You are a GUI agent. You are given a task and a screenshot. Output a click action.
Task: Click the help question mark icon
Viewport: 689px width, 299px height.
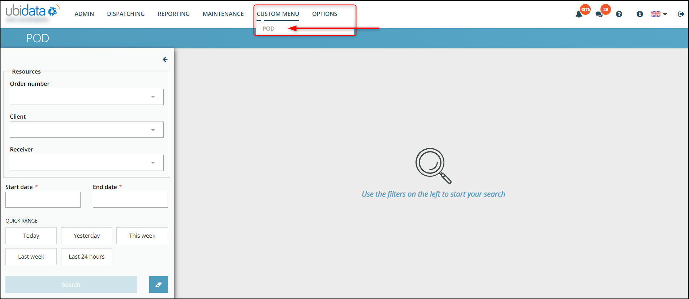click(619, 14)
